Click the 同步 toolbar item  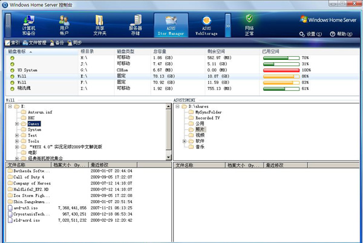tap(74, 43)
